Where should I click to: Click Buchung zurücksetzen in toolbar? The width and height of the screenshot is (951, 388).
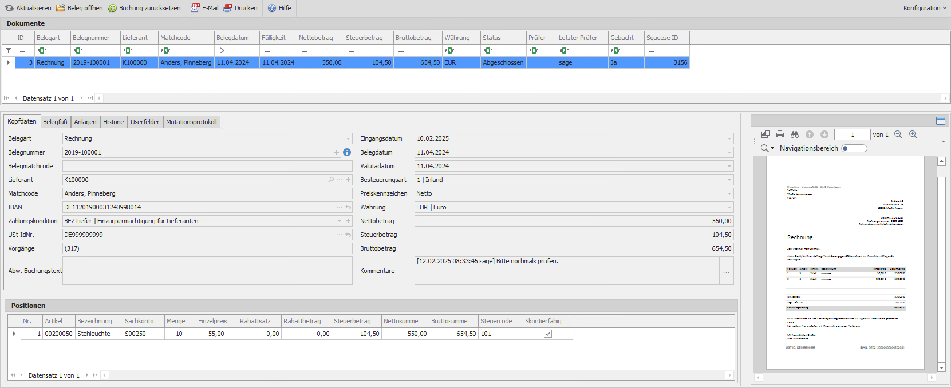[144, 8]
